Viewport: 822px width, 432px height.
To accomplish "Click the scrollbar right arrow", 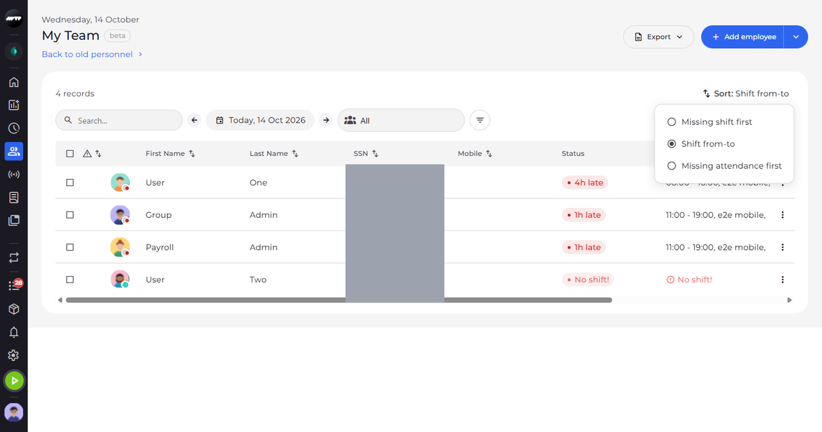I will click(789, 300).
